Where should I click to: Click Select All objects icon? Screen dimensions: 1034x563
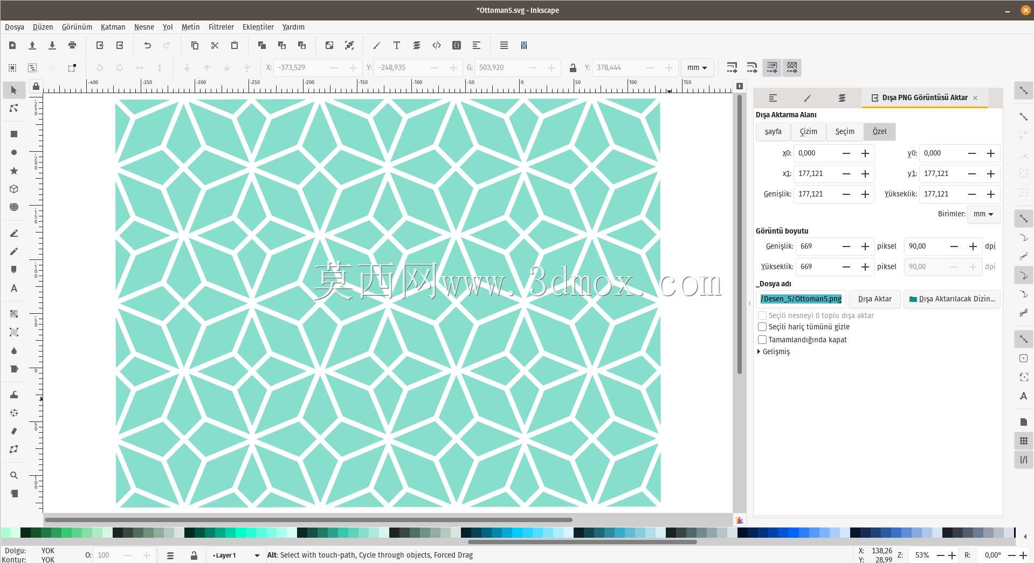pyautogui.click(x=12, y=68)
